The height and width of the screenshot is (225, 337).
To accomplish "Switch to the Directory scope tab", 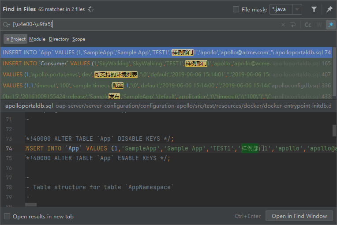I will (x=59, y=39).
